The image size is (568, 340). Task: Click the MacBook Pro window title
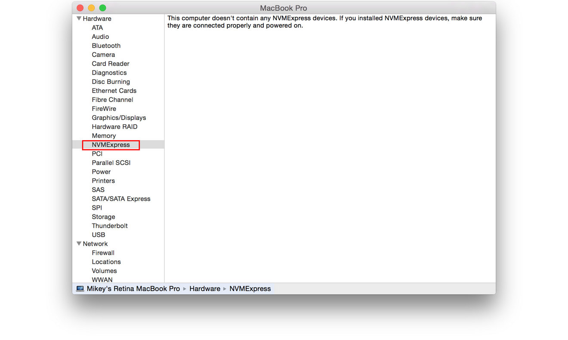284,8
